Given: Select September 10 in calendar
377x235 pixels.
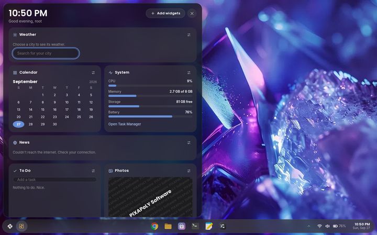Looking at the screenshot, I should [67, 102].
